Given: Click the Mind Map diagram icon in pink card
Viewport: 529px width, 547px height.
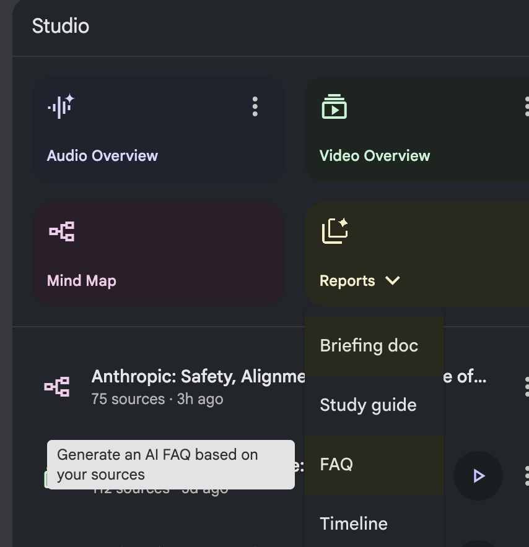Looking at the screenshot, I should (62, 231).
